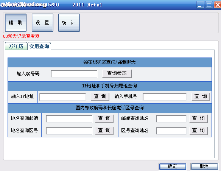Open the 辅助 toolbar section
Screen dimensions: 221x171
click(16, 23)
